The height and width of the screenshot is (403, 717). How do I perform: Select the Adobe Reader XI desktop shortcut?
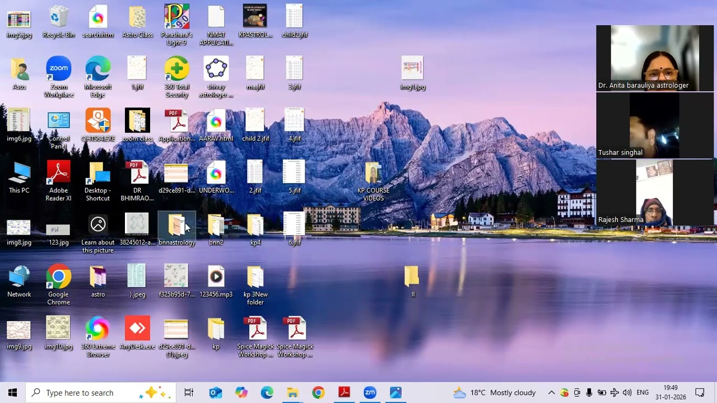tap(58, 181)
